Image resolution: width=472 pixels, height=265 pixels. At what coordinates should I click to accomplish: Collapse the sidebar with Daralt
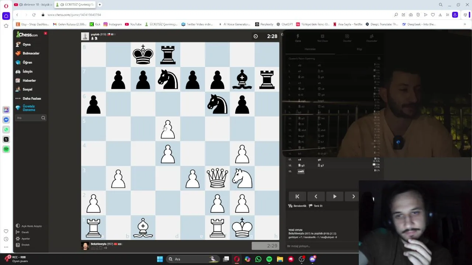[x=22, y=232]
